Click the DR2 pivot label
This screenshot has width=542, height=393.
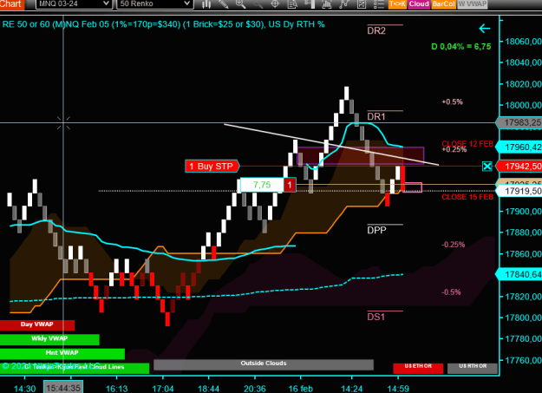tap(376, 30)
